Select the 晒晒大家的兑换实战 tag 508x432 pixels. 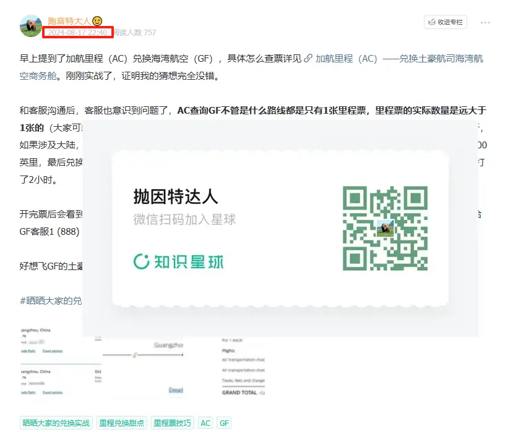(x=56, y=423)
